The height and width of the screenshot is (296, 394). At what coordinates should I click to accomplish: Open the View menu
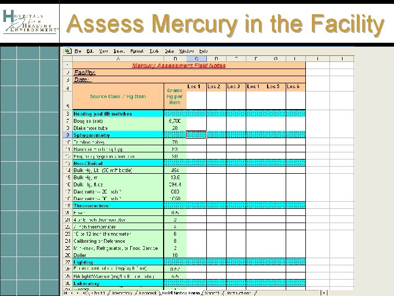pos(103,51)
